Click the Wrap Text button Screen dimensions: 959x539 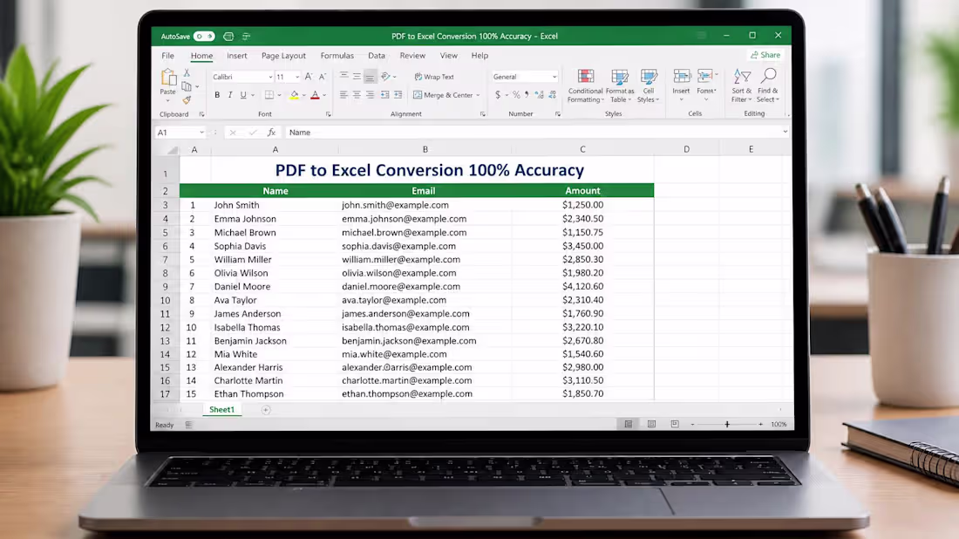pos(434,77)
